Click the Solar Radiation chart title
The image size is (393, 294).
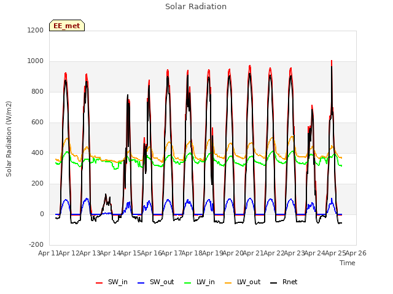coord(196,7)
